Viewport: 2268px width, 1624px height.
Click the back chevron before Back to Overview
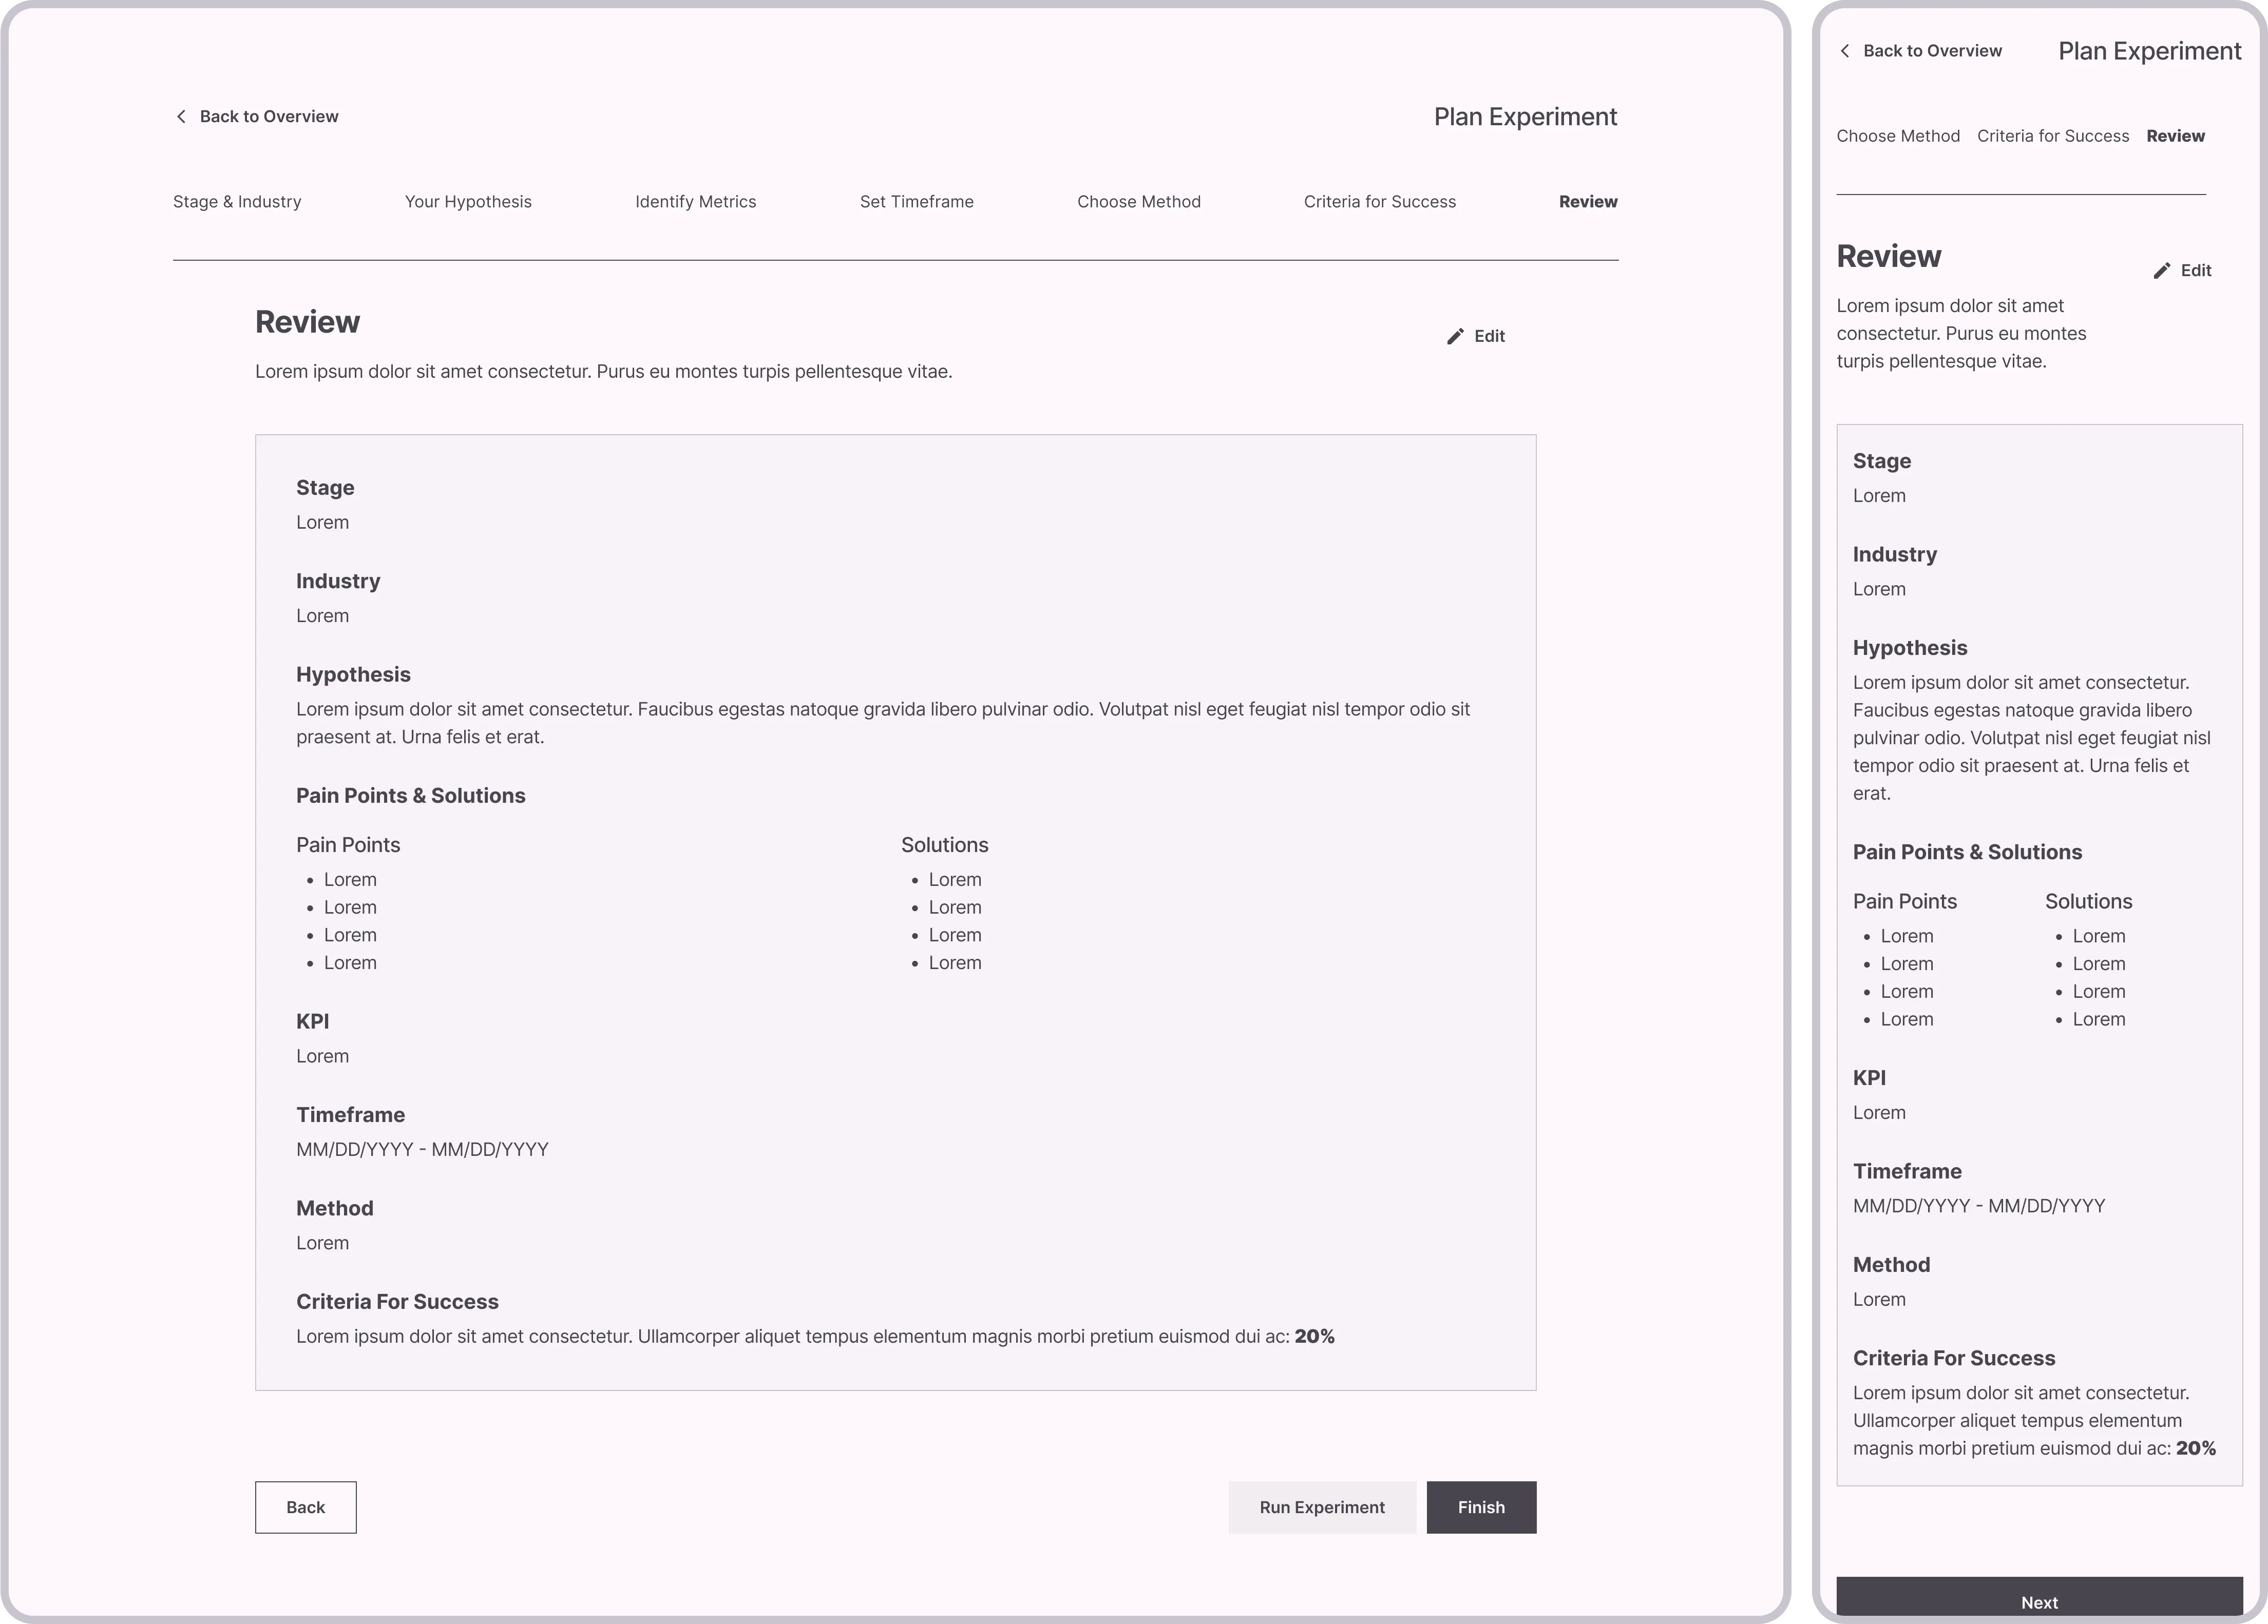[x=181, y=116]
